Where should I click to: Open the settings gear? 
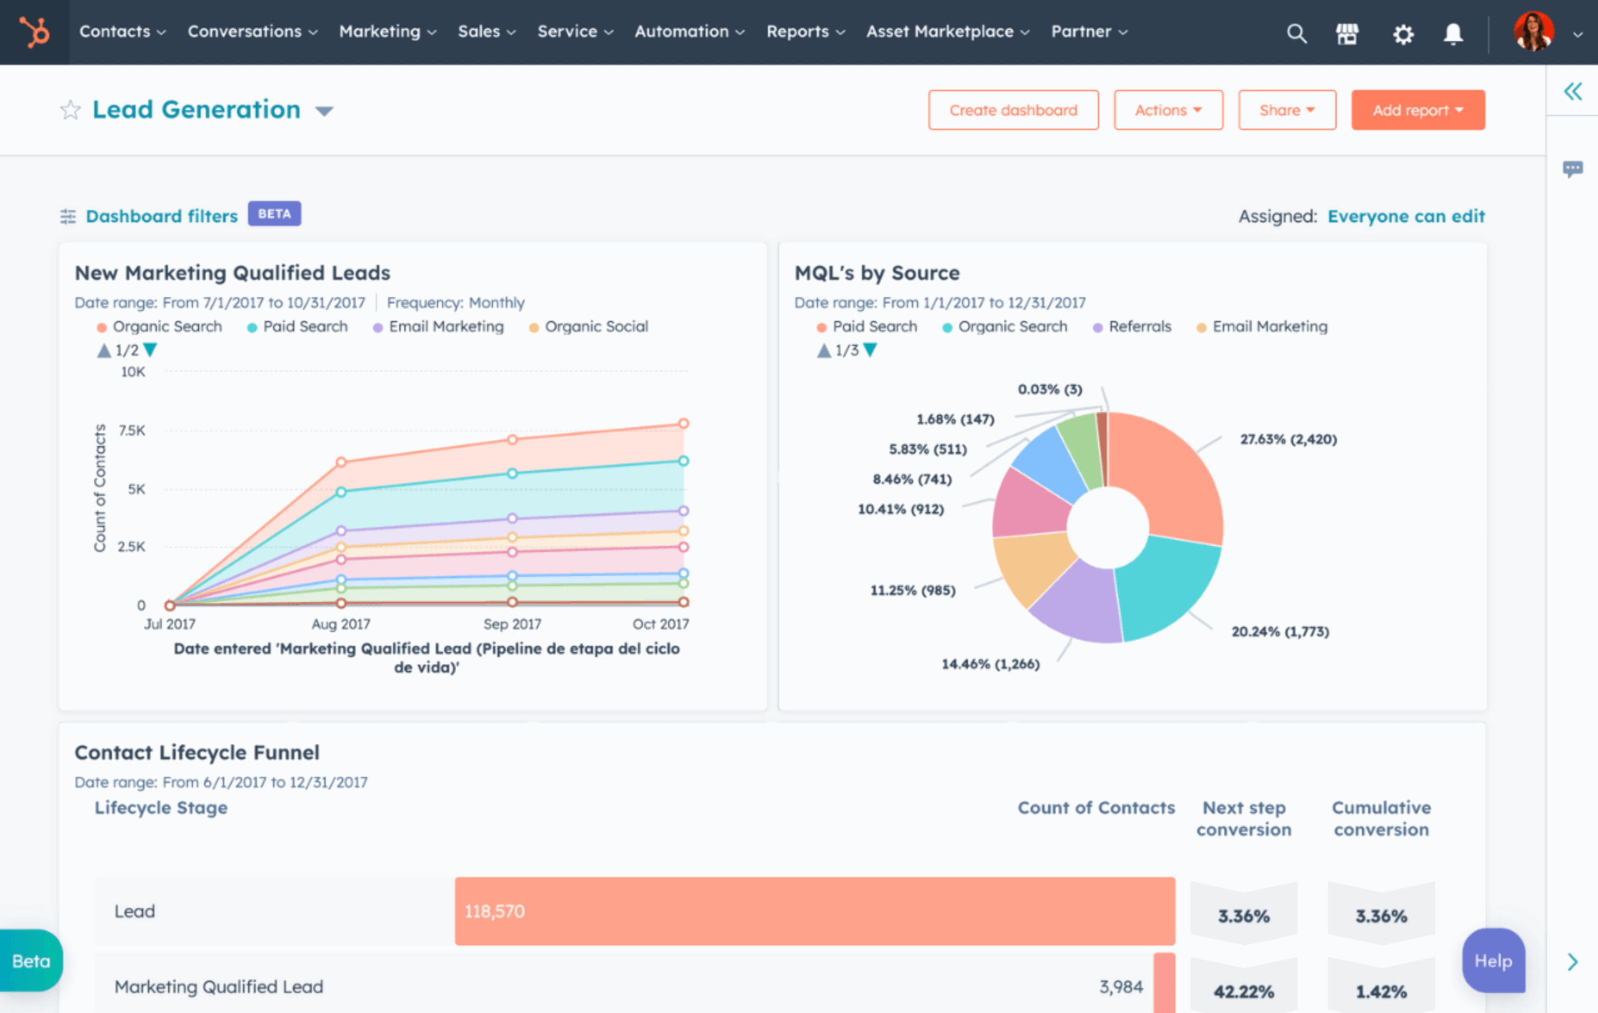[1402, 33]
